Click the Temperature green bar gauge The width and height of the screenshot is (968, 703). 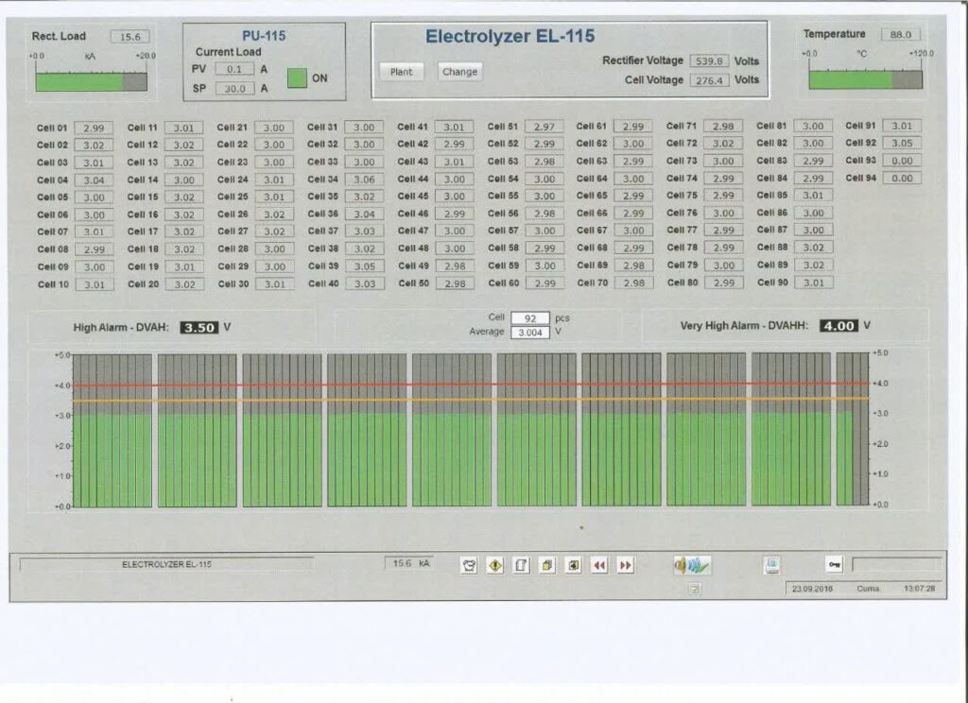click(x=864, y=80)
